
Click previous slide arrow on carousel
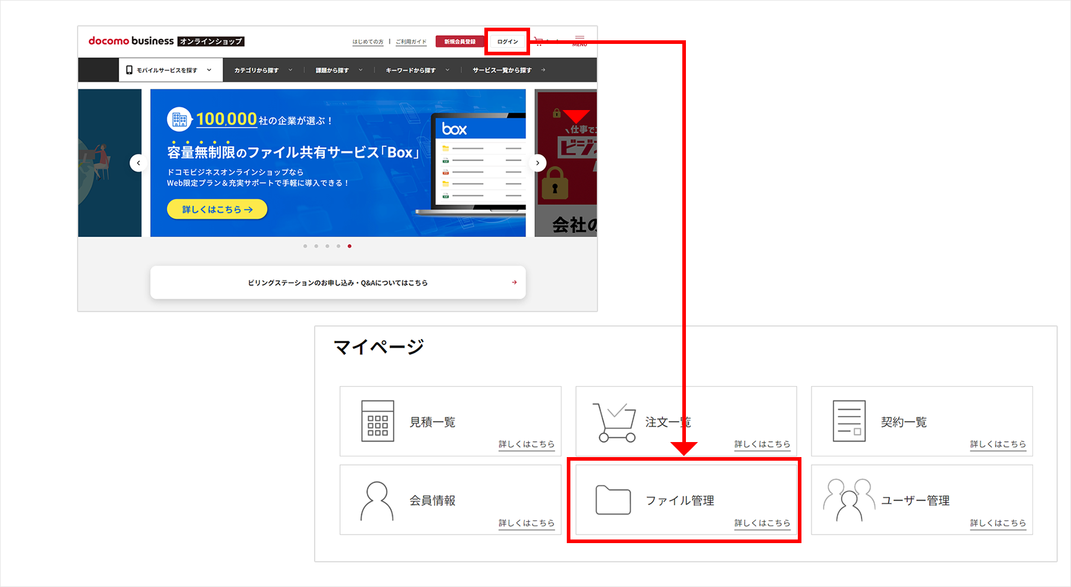coord(138,163)
